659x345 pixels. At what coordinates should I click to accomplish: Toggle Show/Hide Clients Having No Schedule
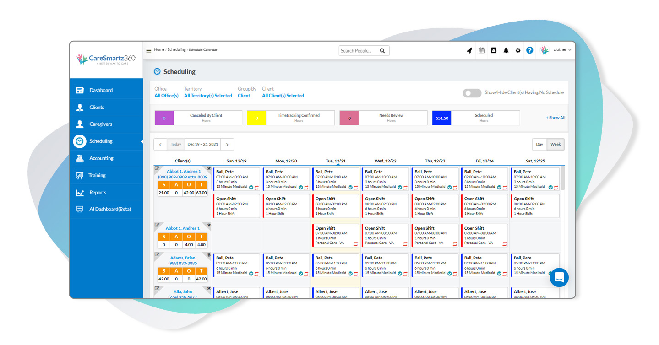pyautogui.click(x=472, y=93)
